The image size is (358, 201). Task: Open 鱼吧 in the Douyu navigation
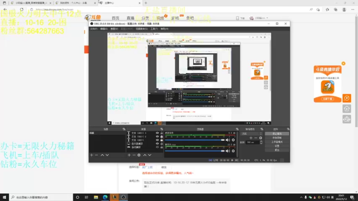[190, 18]
